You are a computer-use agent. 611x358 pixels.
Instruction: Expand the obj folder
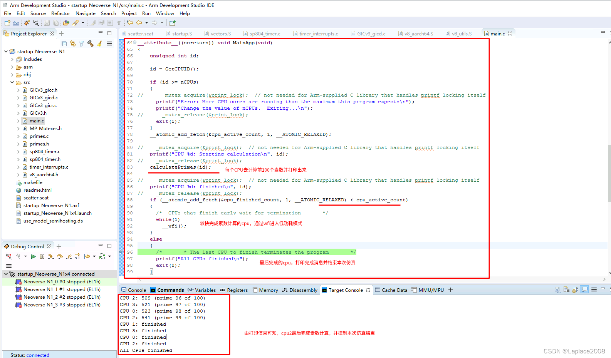pos(12,75)
